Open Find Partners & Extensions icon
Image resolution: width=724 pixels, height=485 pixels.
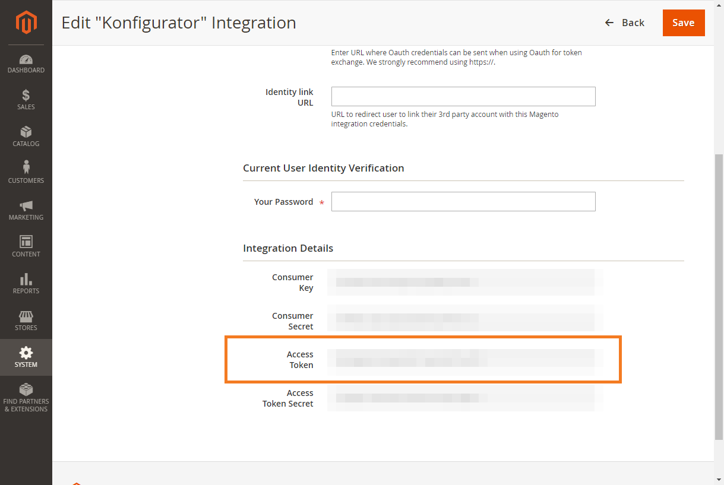coord(26,388)
